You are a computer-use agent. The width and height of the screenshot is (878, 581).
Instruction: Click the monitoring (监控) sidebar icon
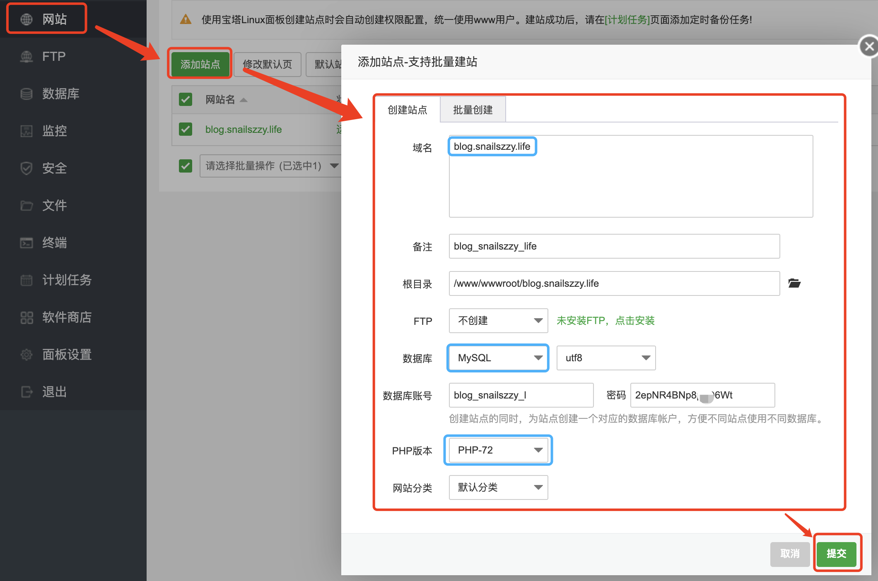click(x=27, y=131)
